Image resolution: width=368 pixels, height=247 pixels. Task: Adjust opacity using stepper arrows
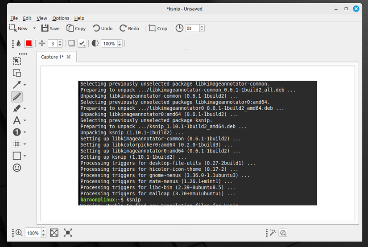click(x=120, y=43)
